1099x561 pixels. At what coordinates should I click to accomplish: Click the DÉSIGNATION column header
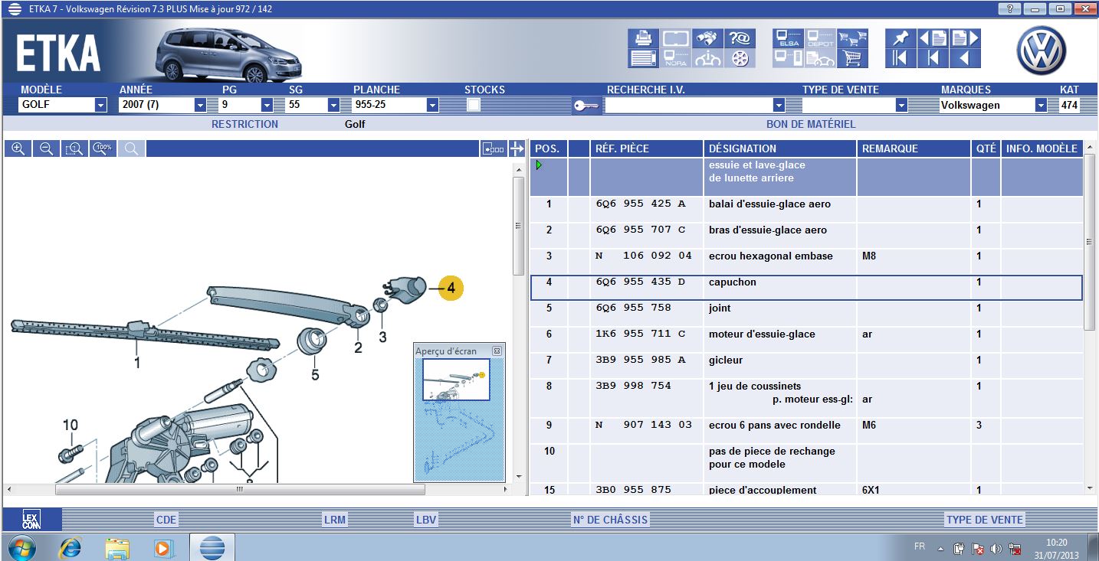pos(780,148)
